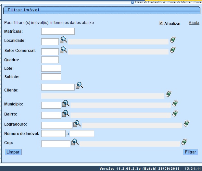Screen dimensions: 202x171
Task: Open the Localidade search magnifier icon
Action: click(x=63, y=40)
